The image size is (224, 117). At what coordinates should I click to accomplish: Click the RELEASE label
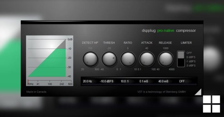(x=165, y=43)
